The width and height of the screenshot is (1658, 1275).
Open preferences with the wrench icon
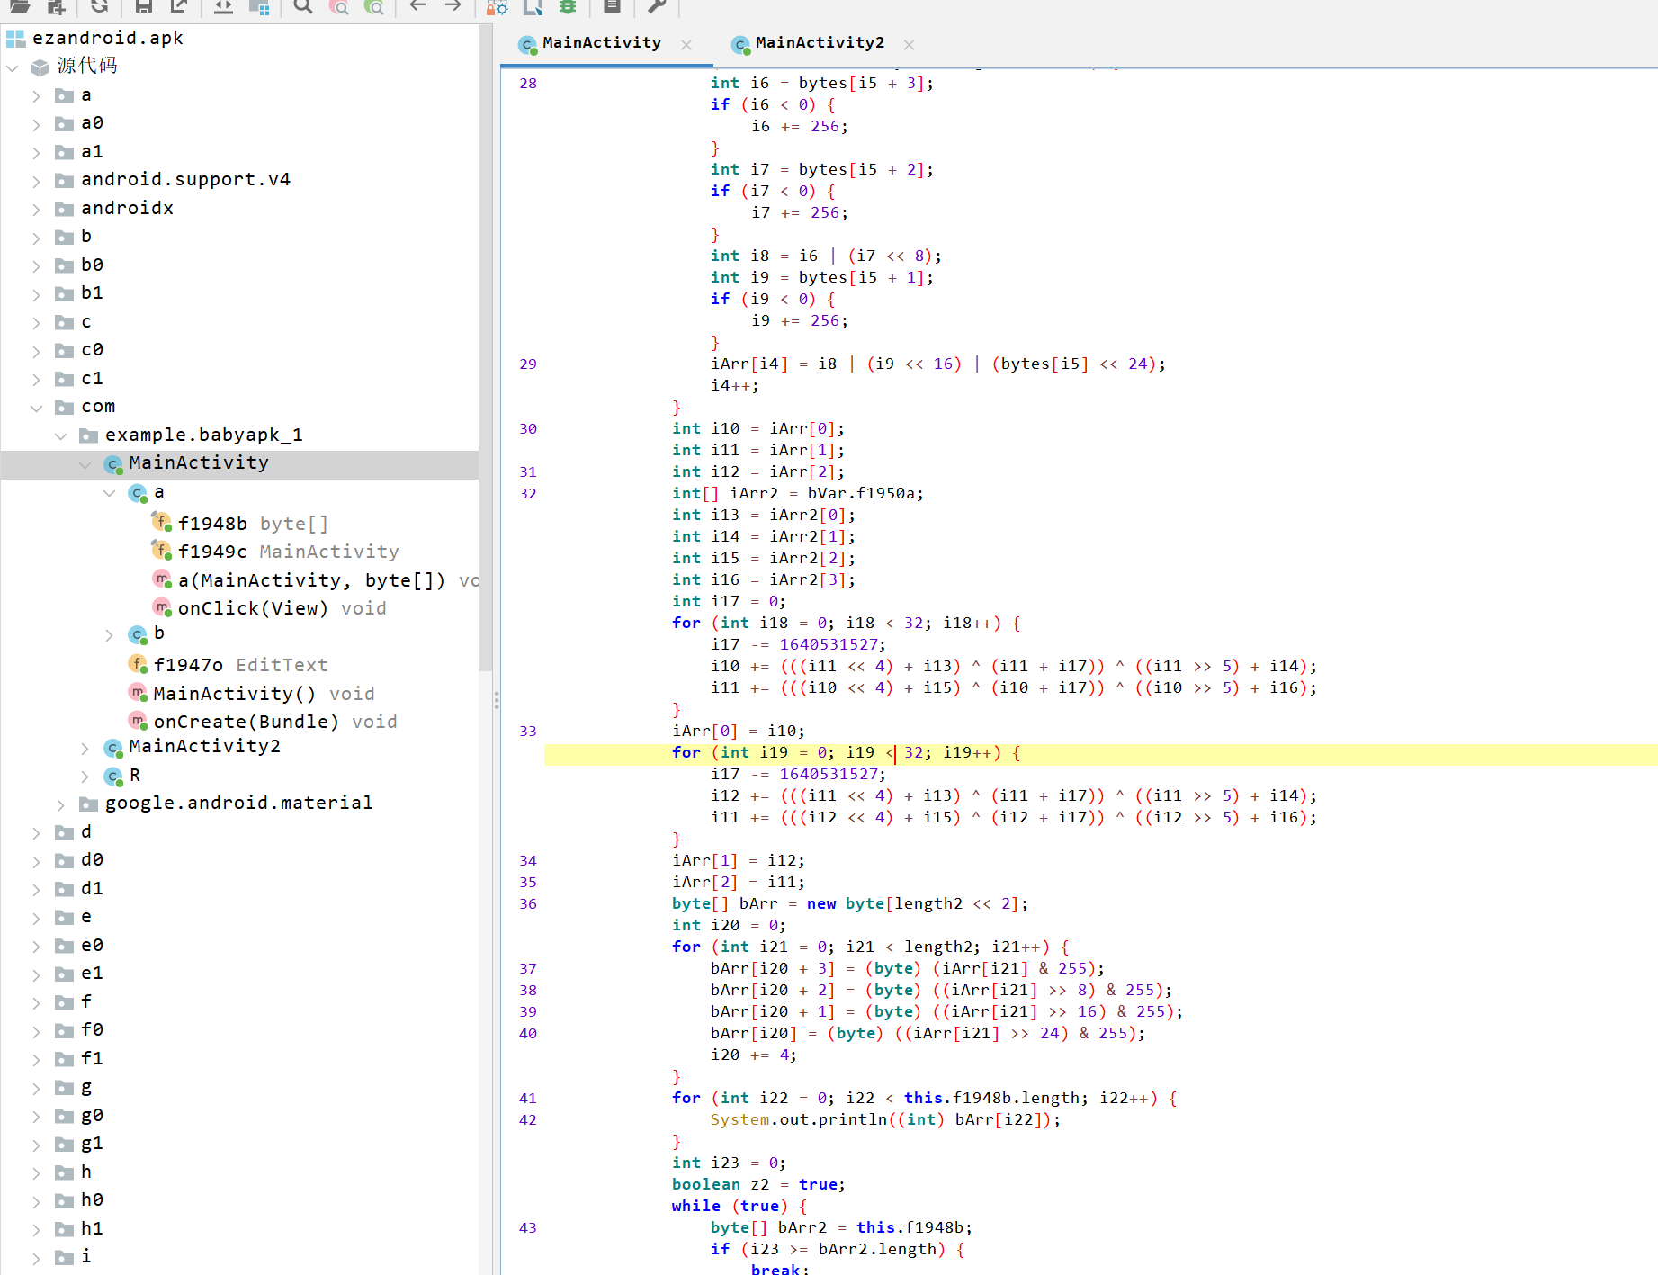click(657, 6)
